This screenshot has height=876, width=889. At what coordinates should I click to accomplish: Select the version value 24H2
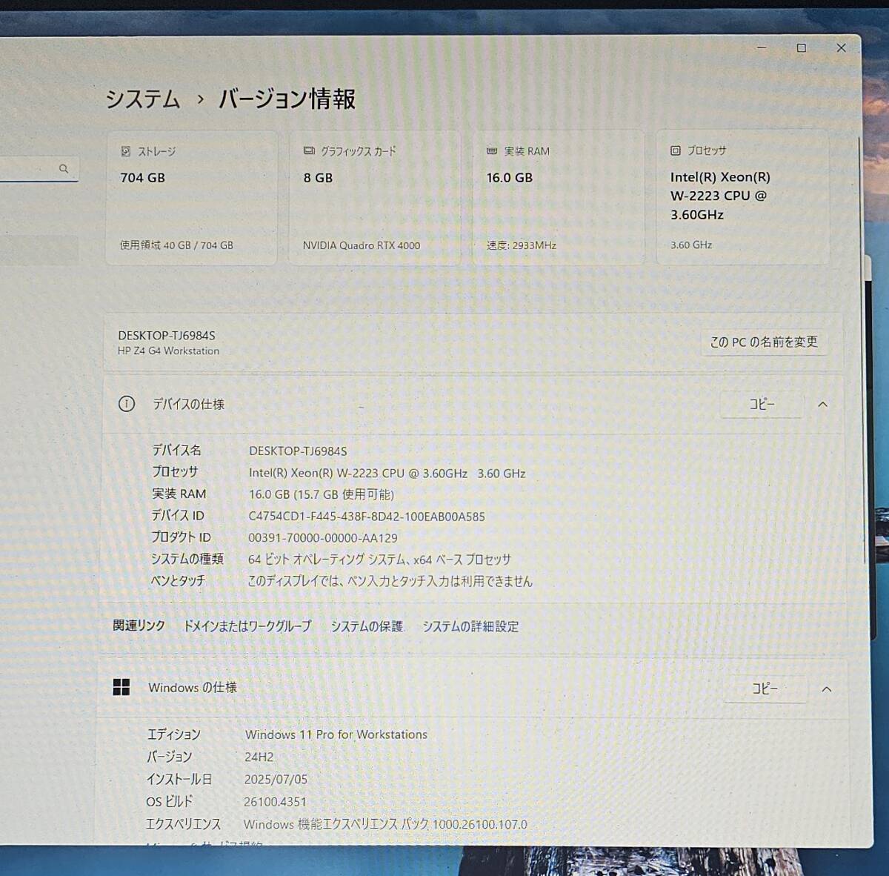[259, 757]
